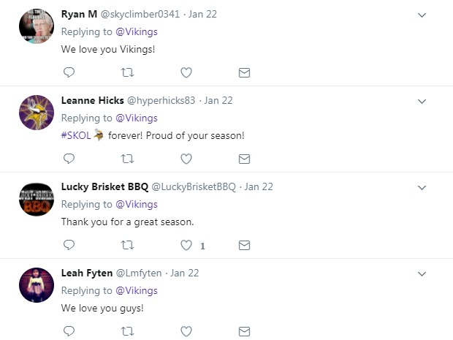Reply to Lucky Brisket BBQ tweet

[x=69, y=245]
